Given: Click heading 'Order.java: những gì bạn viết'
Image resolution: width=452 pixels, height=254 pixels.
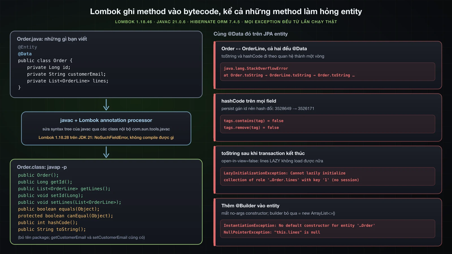Looking at the screenshot, I should pos(52,39).
